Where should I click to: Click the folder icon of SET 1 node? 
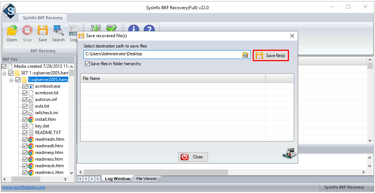point(17,73)
